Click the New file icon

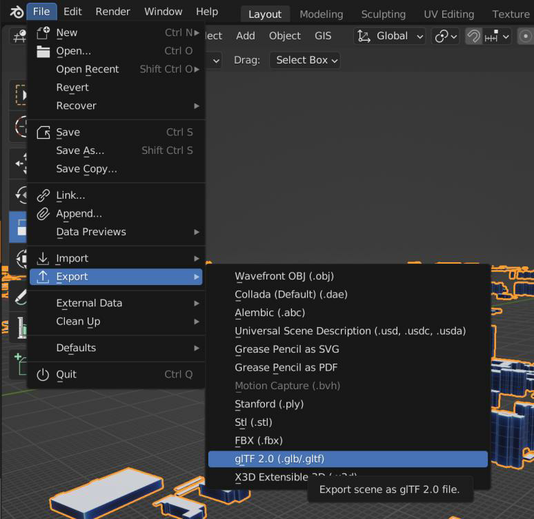point(43,33)
